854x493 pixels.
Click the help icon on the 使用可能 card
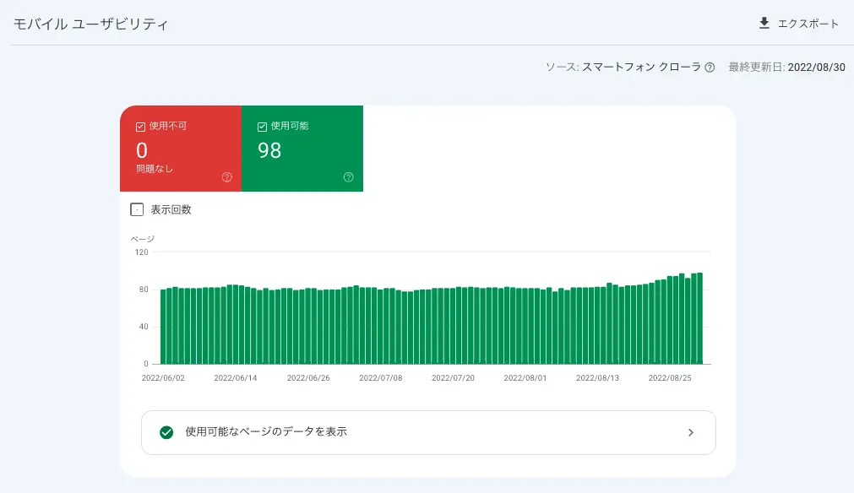348,177
